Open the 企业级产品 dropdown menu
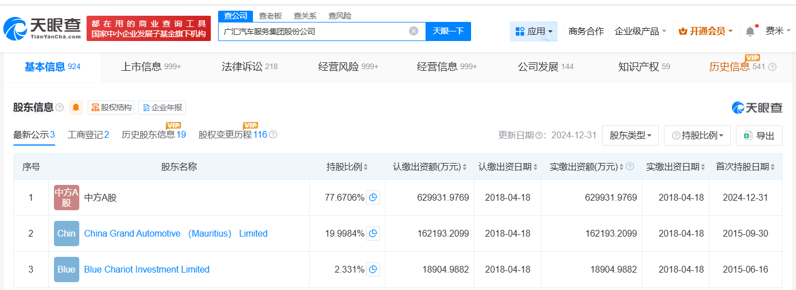This screenshot has height=290, width=796. (640, 31)
